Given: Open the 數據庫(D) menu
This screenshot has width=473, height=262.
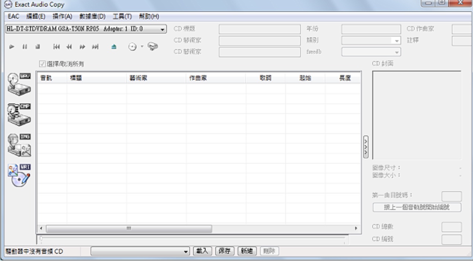Looking at the screenshot, I should click(93, 16).
